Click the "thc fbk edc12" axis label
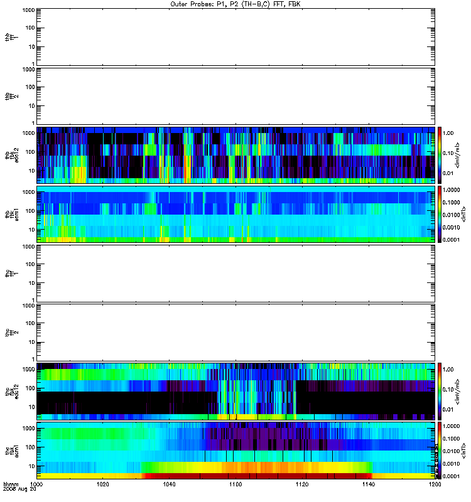The width and height of the screenshot is (471, 502). 11,391
